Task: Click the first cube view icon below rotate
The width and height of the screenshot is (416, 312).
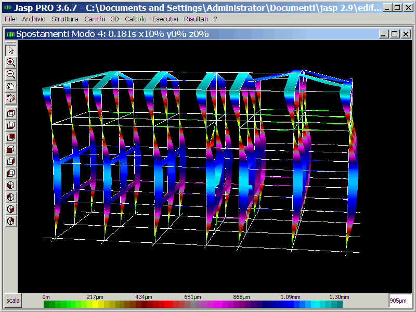Action: coord(11,113)
